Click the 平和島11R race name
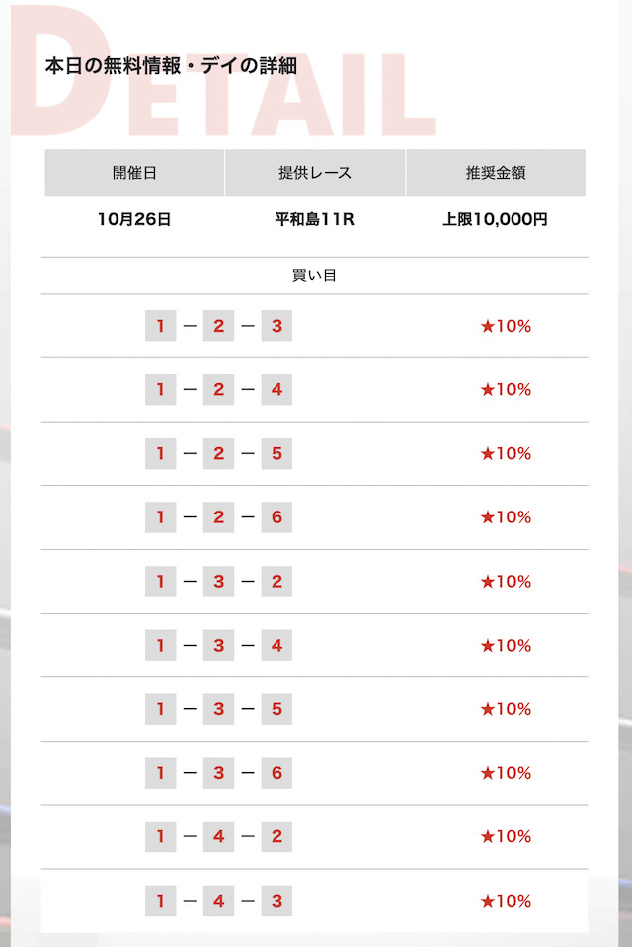 tap(315, 219)
